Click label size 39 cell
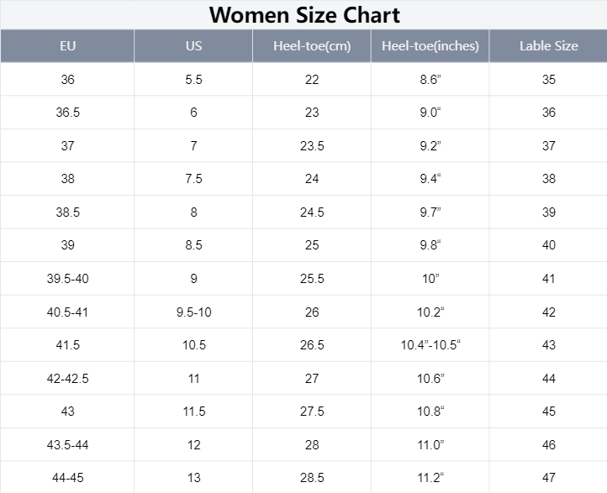 pyautogui.click(x=548, y=212)
